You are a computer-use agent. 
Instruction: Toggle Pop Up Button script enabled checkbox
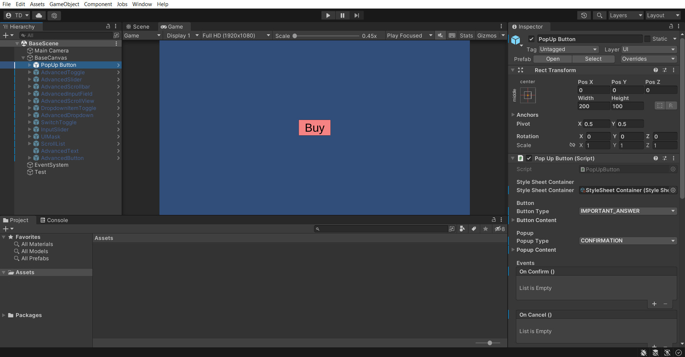[529, 158]
